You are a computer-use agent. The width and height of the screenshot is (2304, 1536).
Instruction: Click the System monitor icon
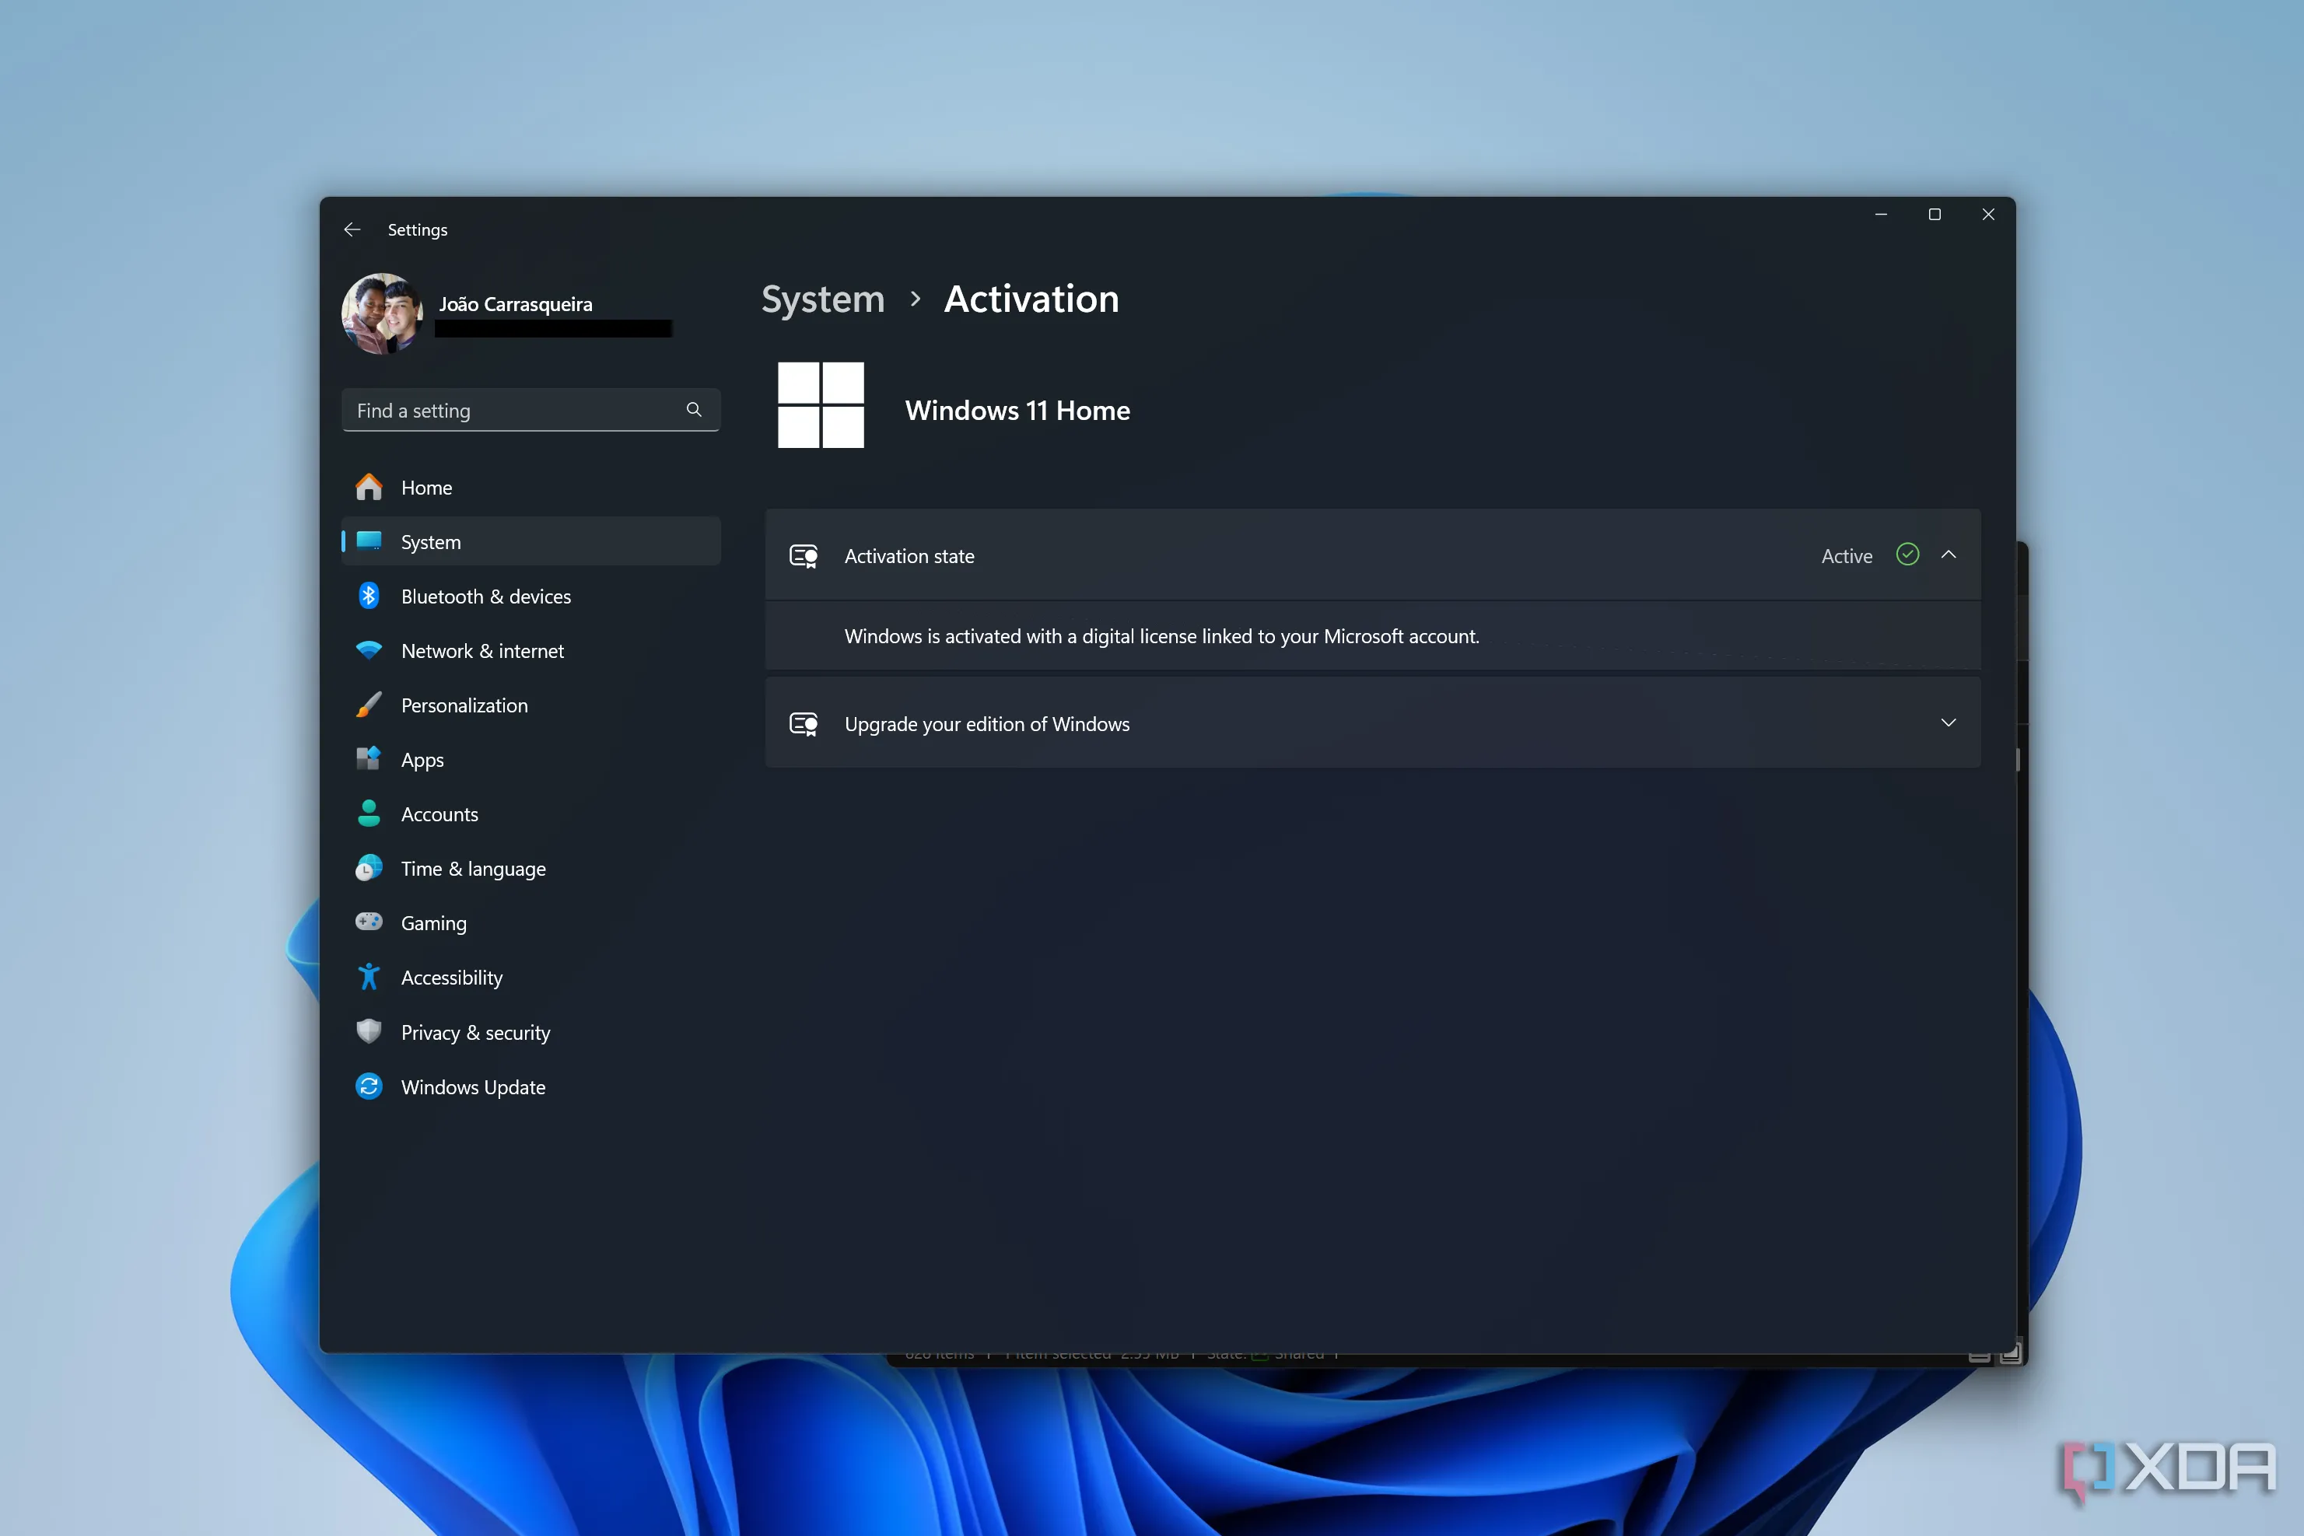pos(369,541)
